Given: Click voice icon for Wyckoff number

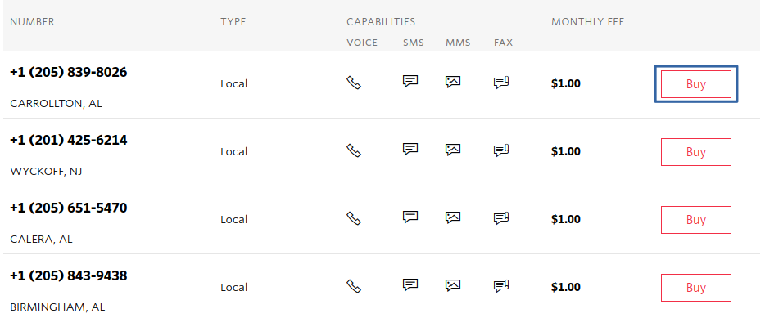Looking at the screenshot, I should click(x=354, y=151).
